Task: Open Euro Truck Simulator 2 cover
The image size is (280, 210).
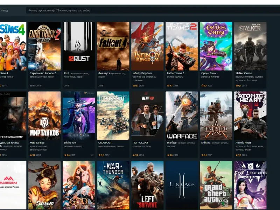Action: pyautogui.click(x=44, y=46)
